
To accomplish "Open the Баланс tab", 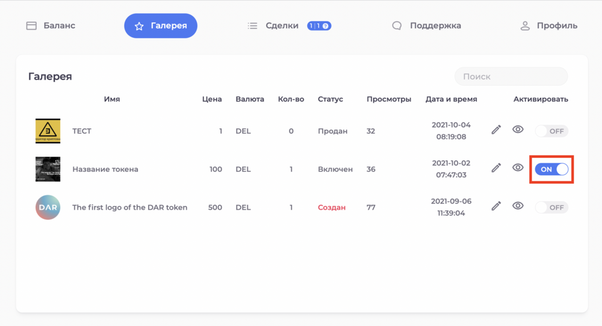I will click(51, 26).
